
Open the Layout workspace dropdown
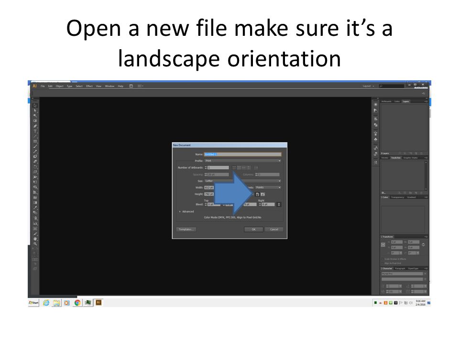point(368,86)
